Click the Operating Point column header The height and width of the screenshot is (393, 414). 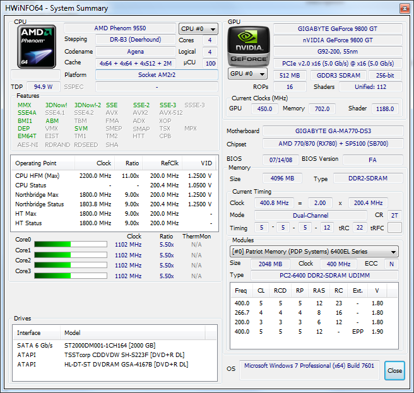tap(43, 163)
